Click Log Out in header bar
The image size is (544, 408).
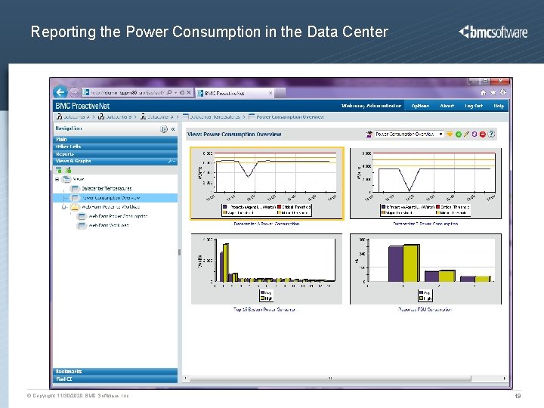click(x=474, y=106)
